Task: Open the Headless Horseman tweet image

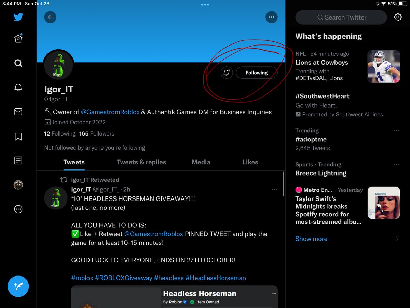Action: 174,297
